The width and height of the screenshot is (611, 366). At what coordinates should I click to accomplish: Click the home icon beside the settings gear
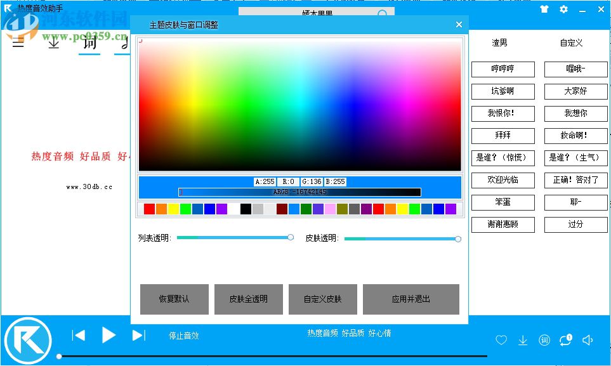544,10
